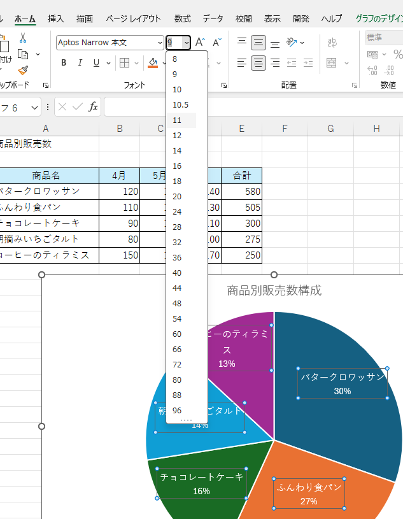Screen dimensions: 403x519
Task: Open the Merge and Center dropdown arrow
Action: [346, 63]
